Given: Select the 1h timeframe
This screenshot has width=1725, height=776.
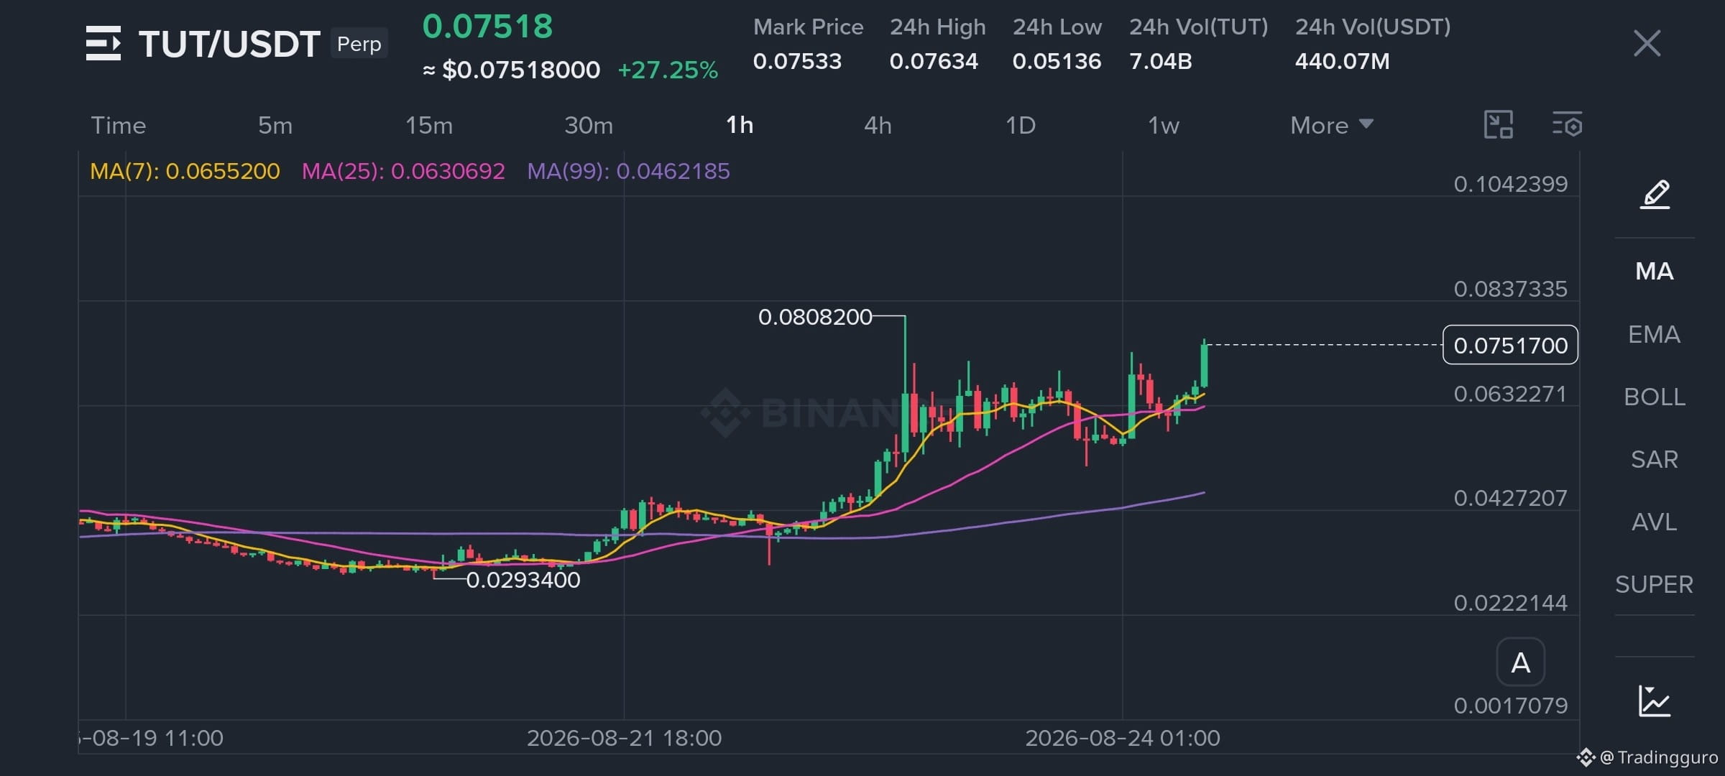Looking at the screenshot, I should coord(740,125).
